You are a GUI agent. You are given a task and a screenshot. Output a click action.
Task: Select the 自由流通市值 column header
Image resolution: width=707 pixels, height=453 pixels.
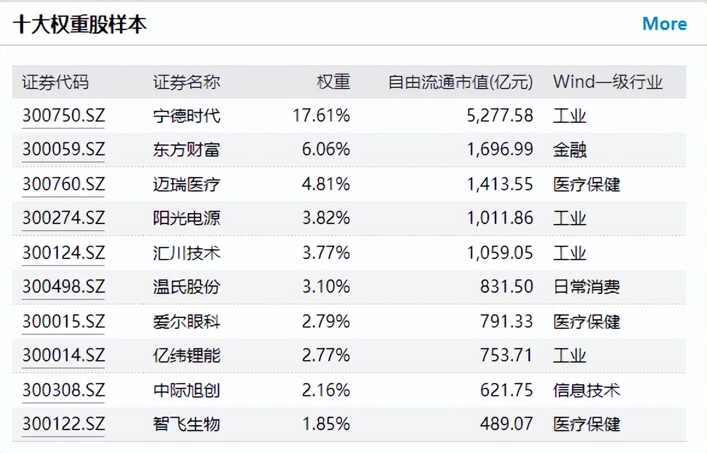click(x=461, y=82)
